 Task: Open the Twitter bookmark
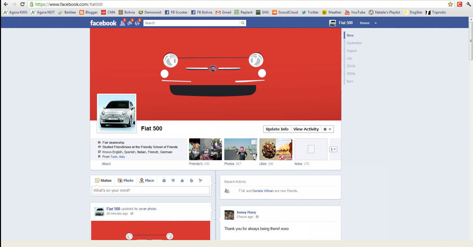tap(310, 12)
